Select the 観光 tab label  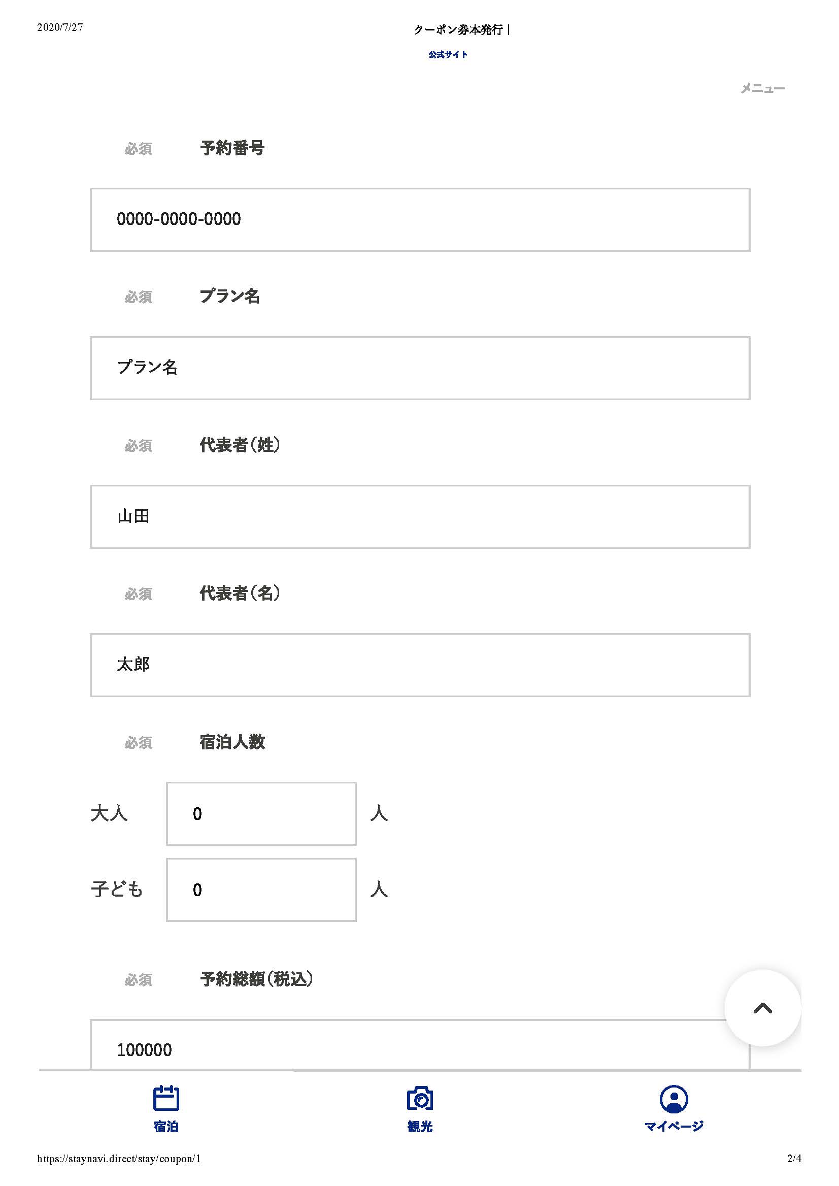tap(419, 1126)
